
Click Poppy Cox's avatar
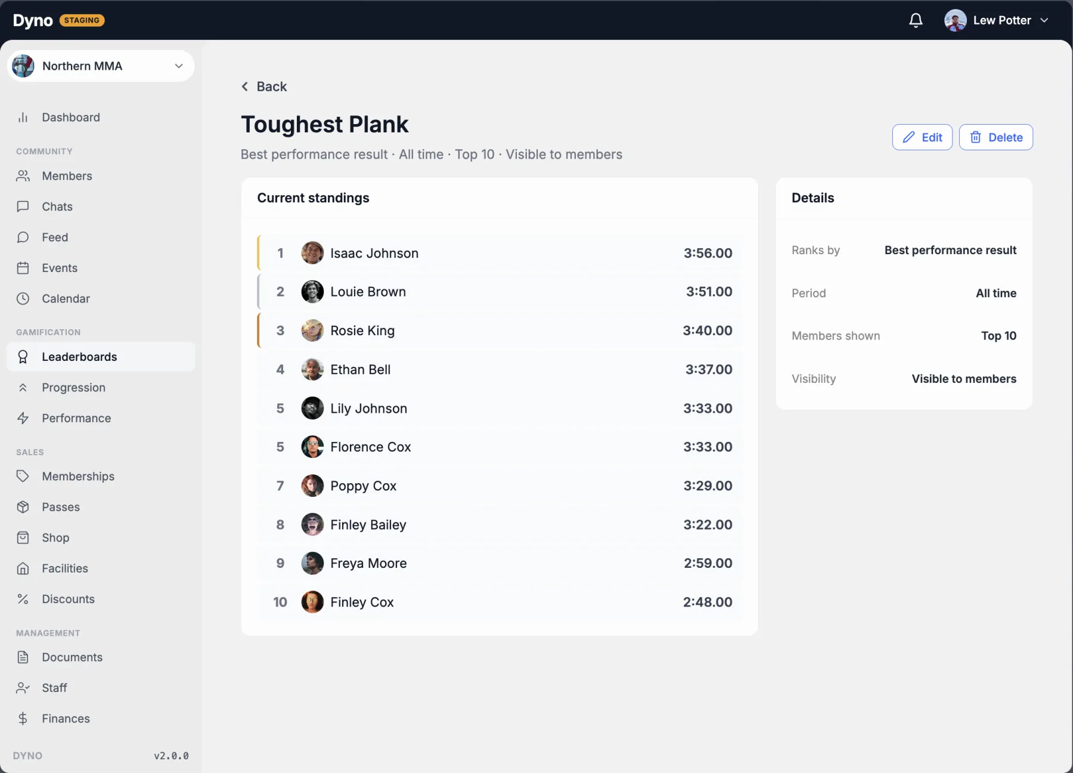coord(312,486)
